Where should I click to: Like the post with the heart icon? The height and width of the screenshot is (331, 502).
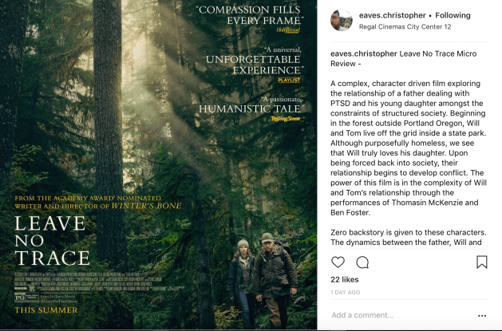pos(338,262)
